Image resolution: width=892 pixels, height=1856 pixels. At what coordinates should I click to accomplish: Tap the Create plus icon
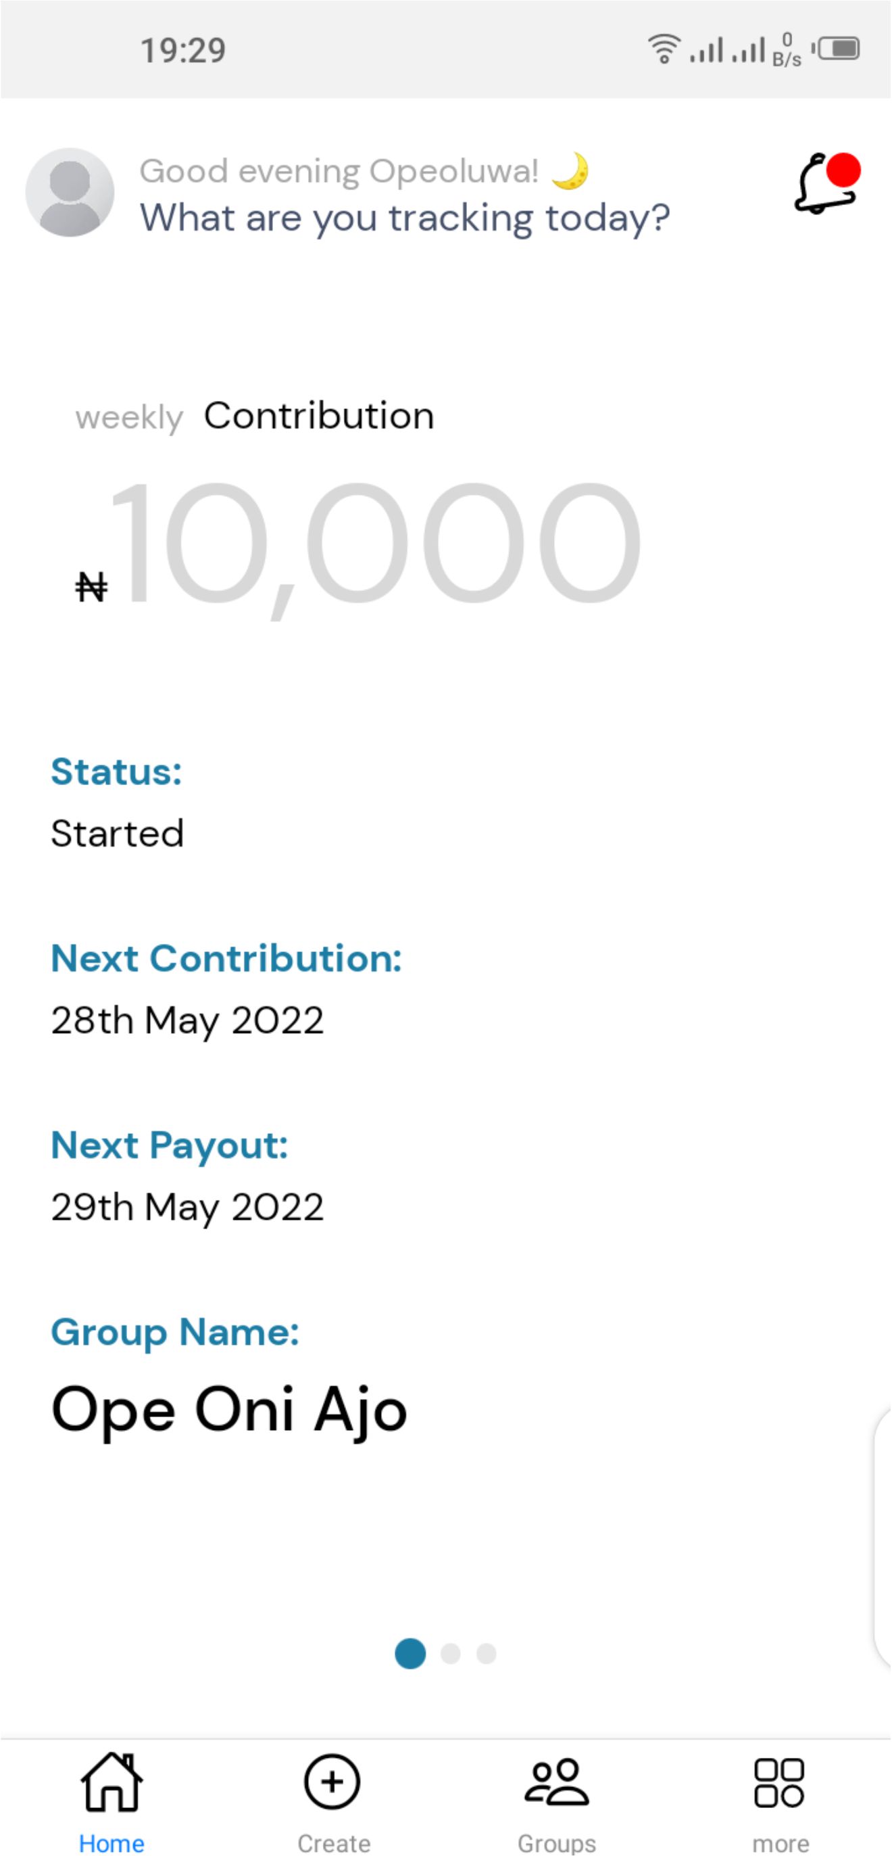pyautogui.click(x=332, y=1781)
